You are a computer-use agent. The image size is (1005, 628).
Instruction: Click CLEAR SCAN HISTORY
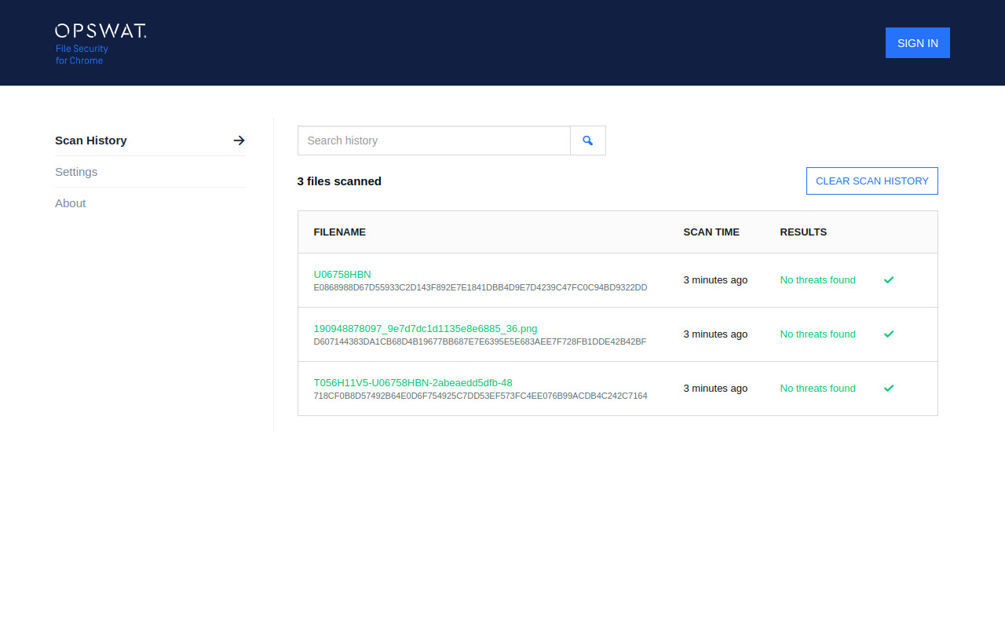pyautogui.click(x=872, y=181)
